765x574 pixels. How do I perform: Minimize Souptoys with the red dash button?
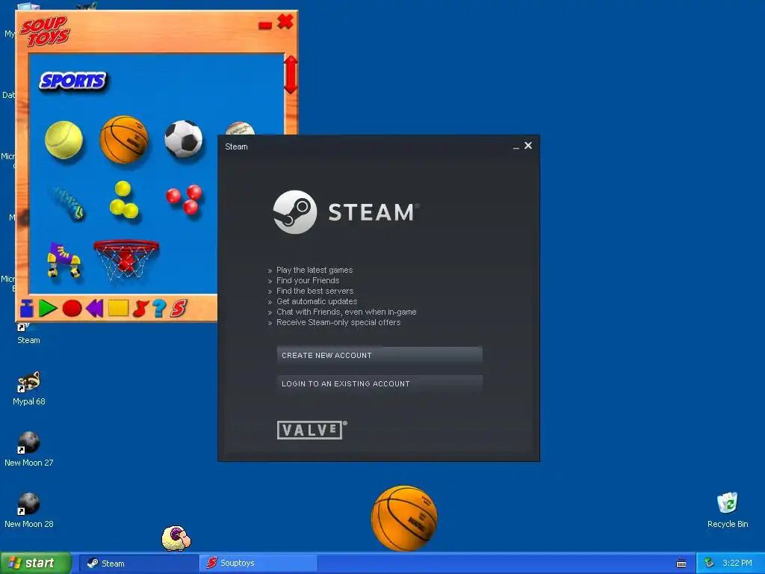coord(265,25)
